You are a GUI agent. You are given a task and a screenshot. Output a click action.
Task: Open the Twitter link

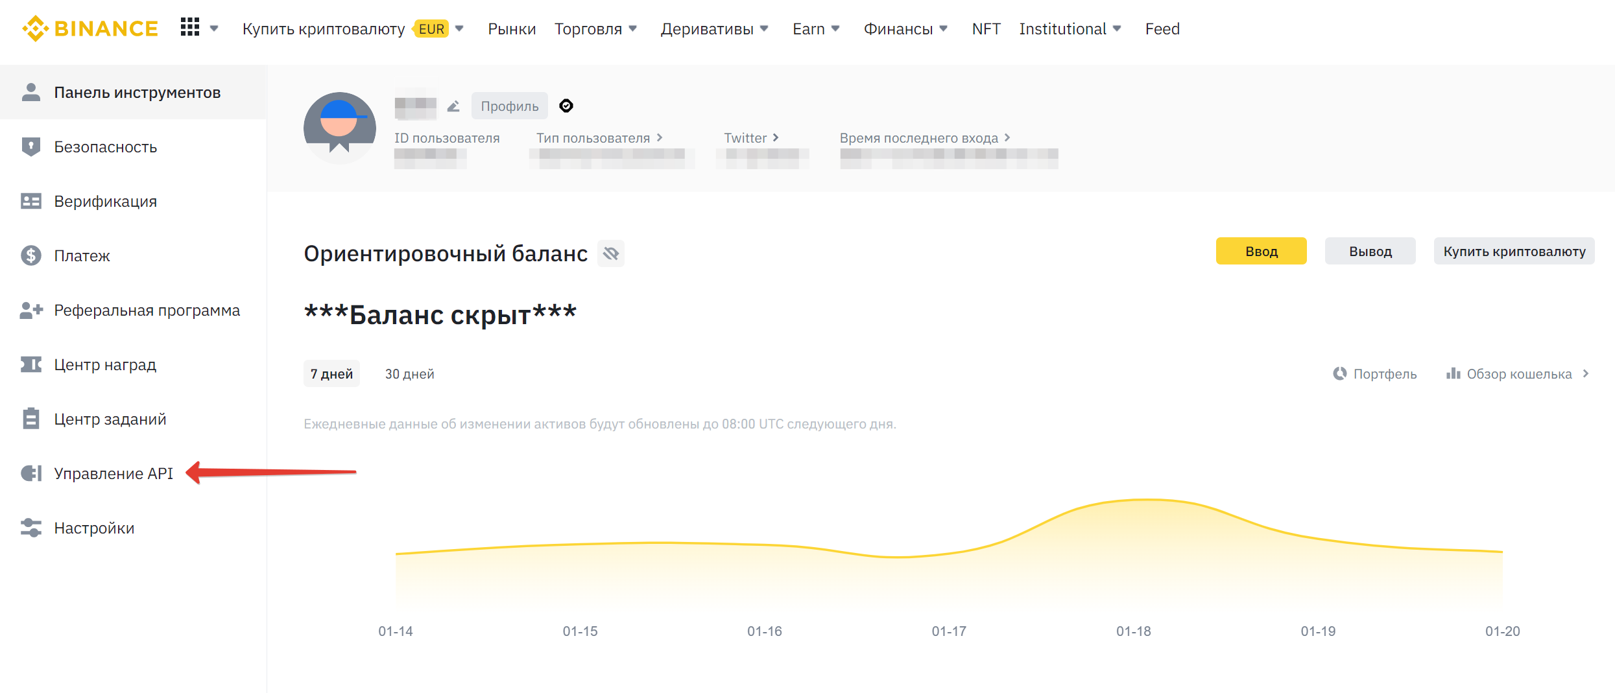tap(751, 137)
